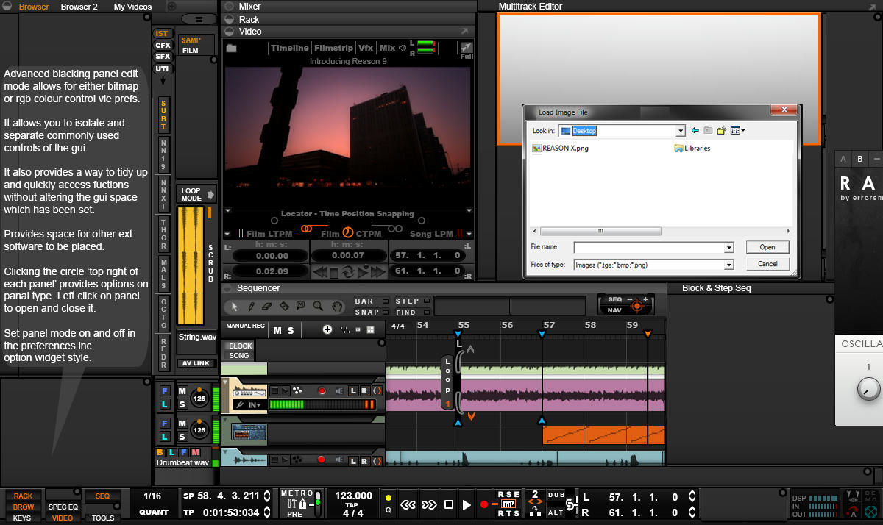
Task: Click the add track plus icon
Action: click(x=327, y=329)
